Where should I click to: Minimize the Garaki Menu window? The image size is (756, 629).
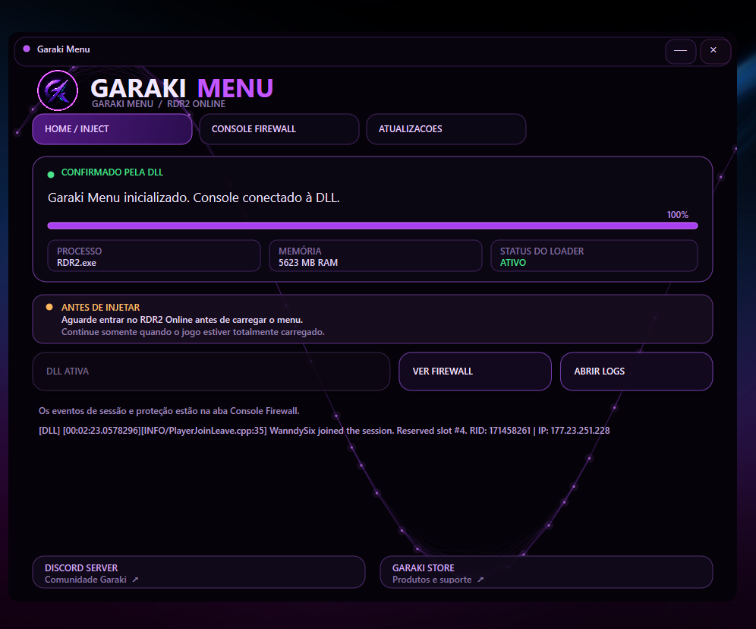coord(680,51)
